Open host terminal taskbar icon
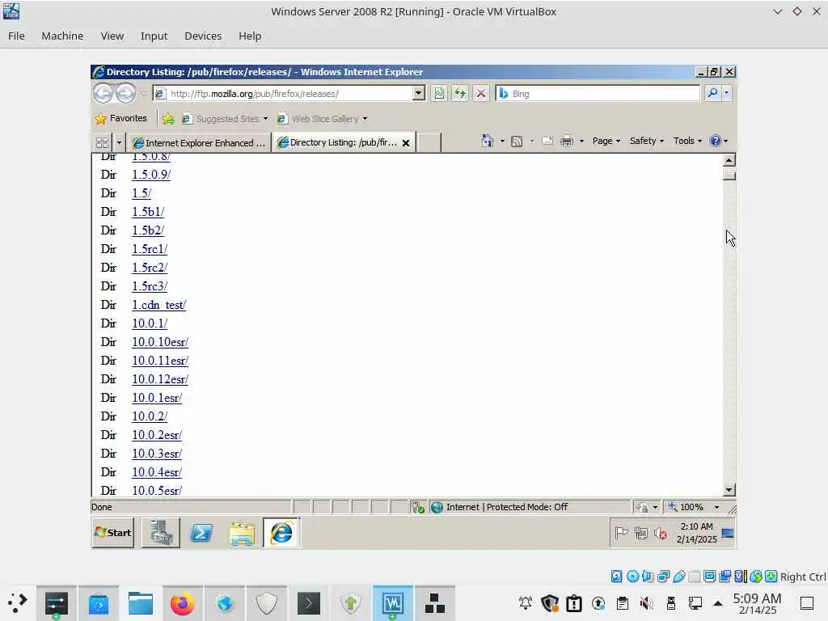The image size is (828, 621). 309,603
